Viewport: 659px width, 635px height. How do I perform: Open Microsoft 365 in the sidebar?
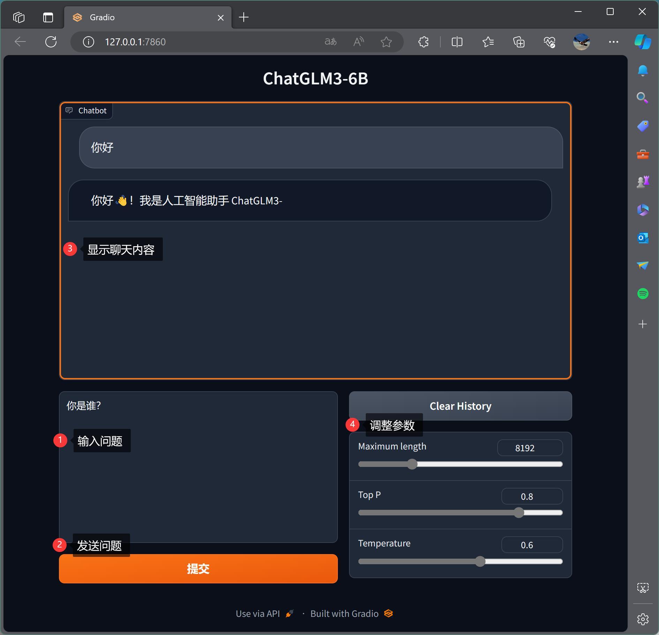click(x=643, y=210)
